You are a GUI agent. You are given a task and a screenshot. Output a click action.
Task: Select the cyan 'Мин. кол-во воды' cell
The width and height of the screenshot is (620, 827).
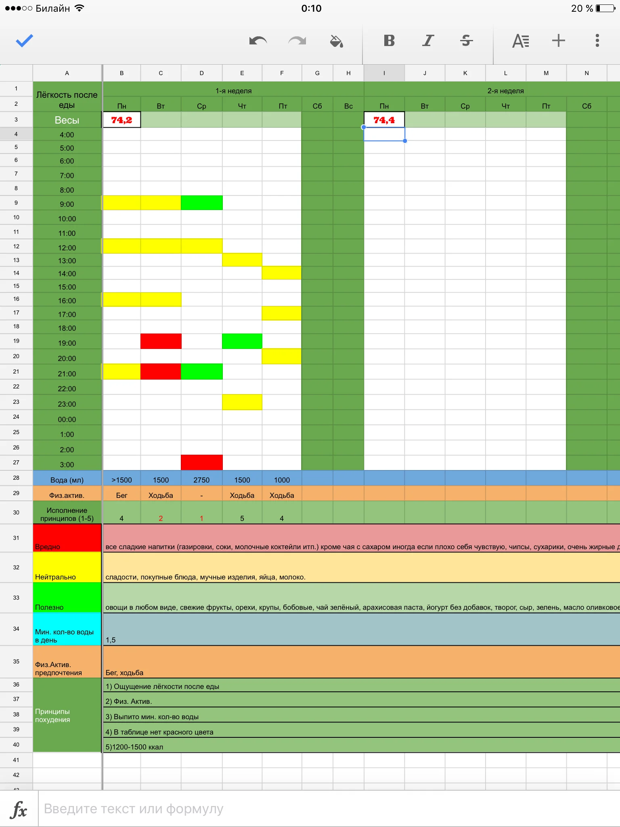[67, 629]
